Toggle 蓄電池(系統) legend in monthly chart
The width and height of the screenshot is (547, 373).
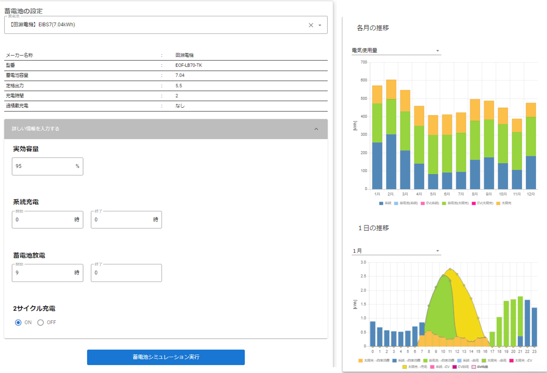click(406, 203)
